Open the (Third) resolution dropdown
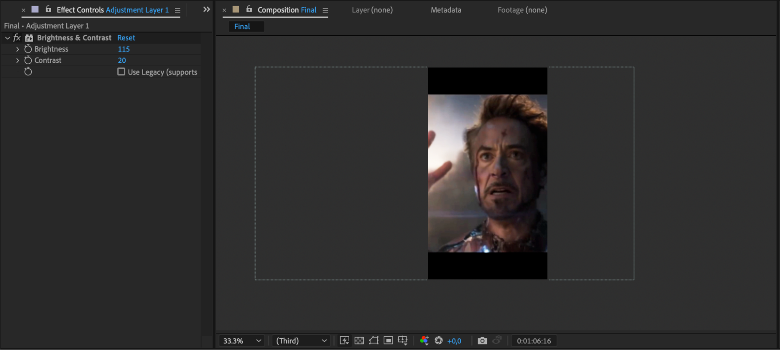This screenshot has height=350, width=780. (301, 341)
